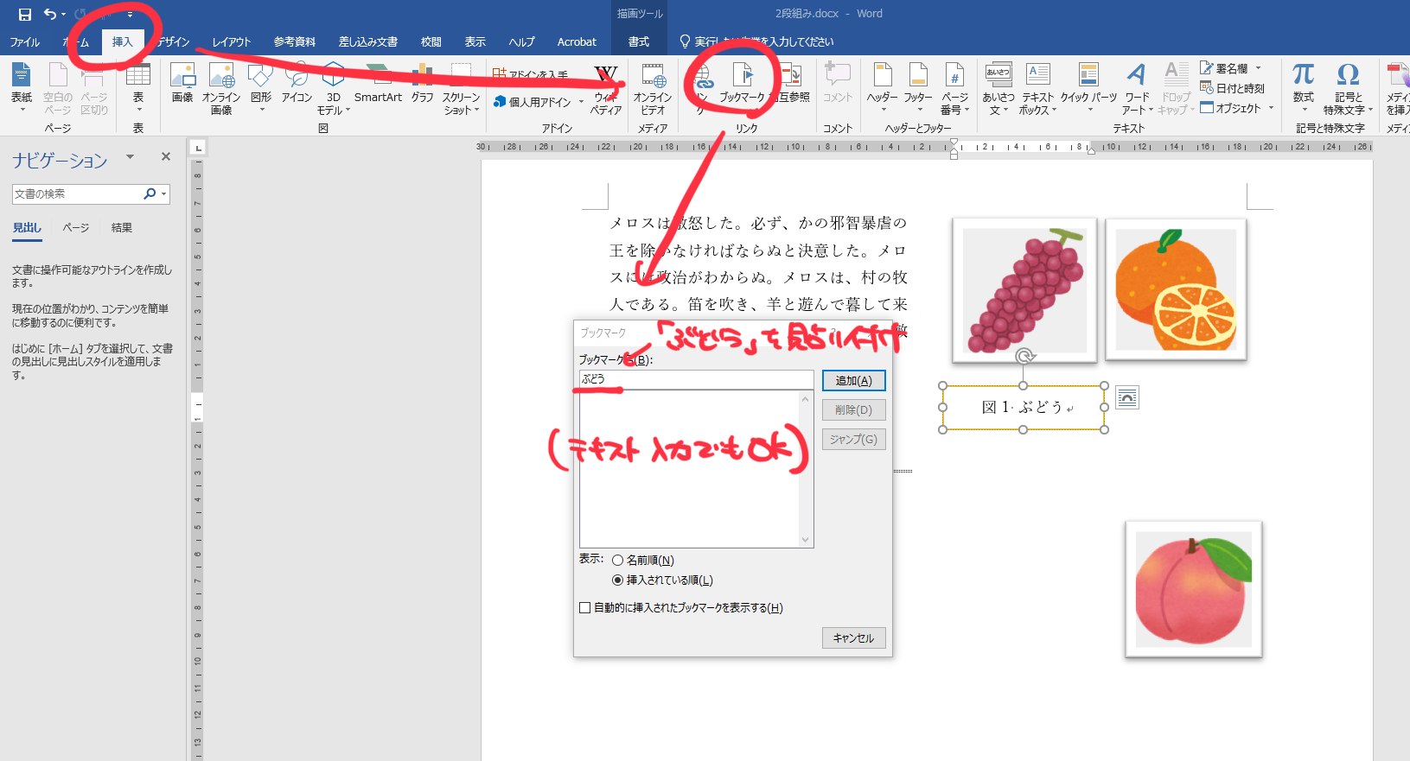Edit the footer (フッター)
The height and width of the screenshot is (761, 1410).
tap(918, 88)
